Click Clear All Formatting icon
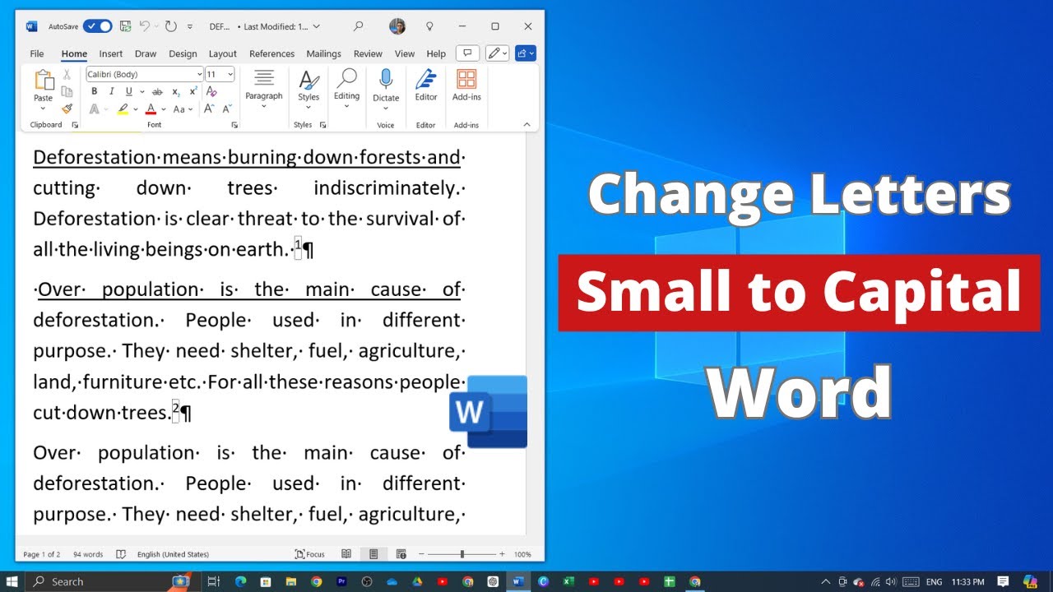The width and height of the screenshot is (1053, 592). pyautogui.click(x=211, y=91)
